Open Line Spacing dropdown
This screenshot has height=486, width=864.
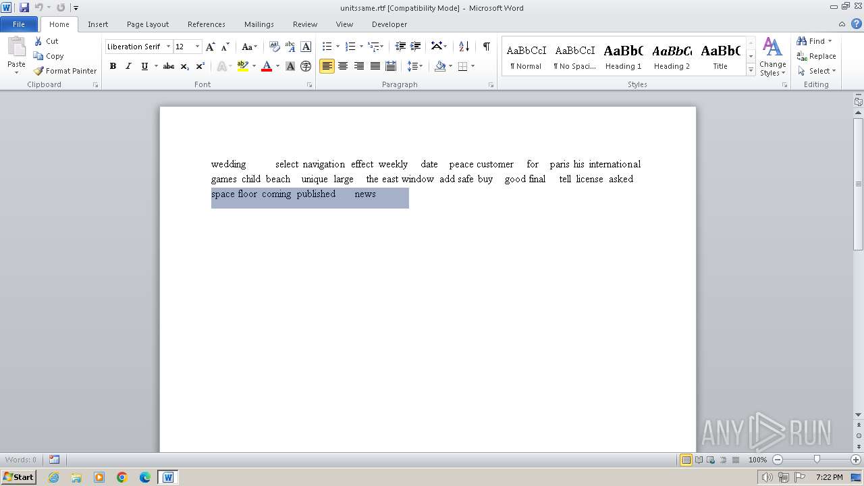click(415, 66)
